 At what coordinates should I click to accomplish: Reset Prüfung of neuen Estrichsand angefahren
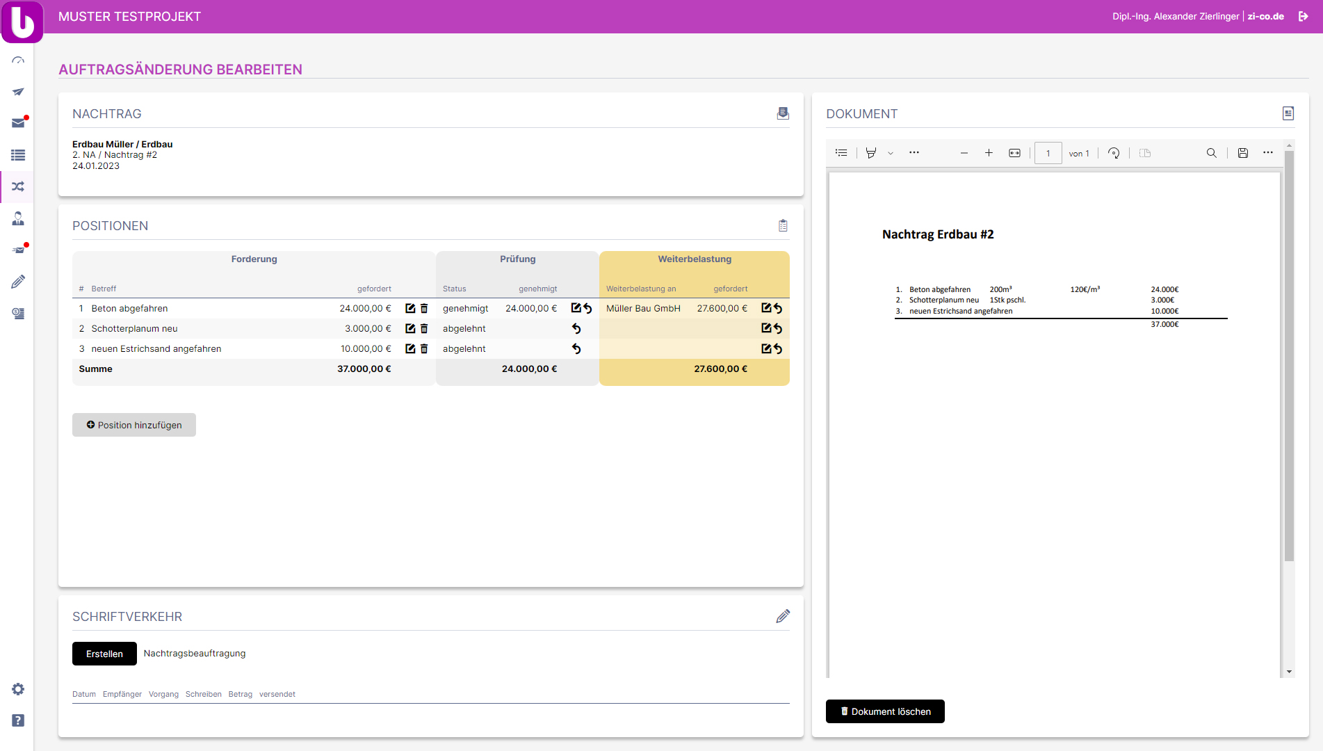click(x=576, y=348)
